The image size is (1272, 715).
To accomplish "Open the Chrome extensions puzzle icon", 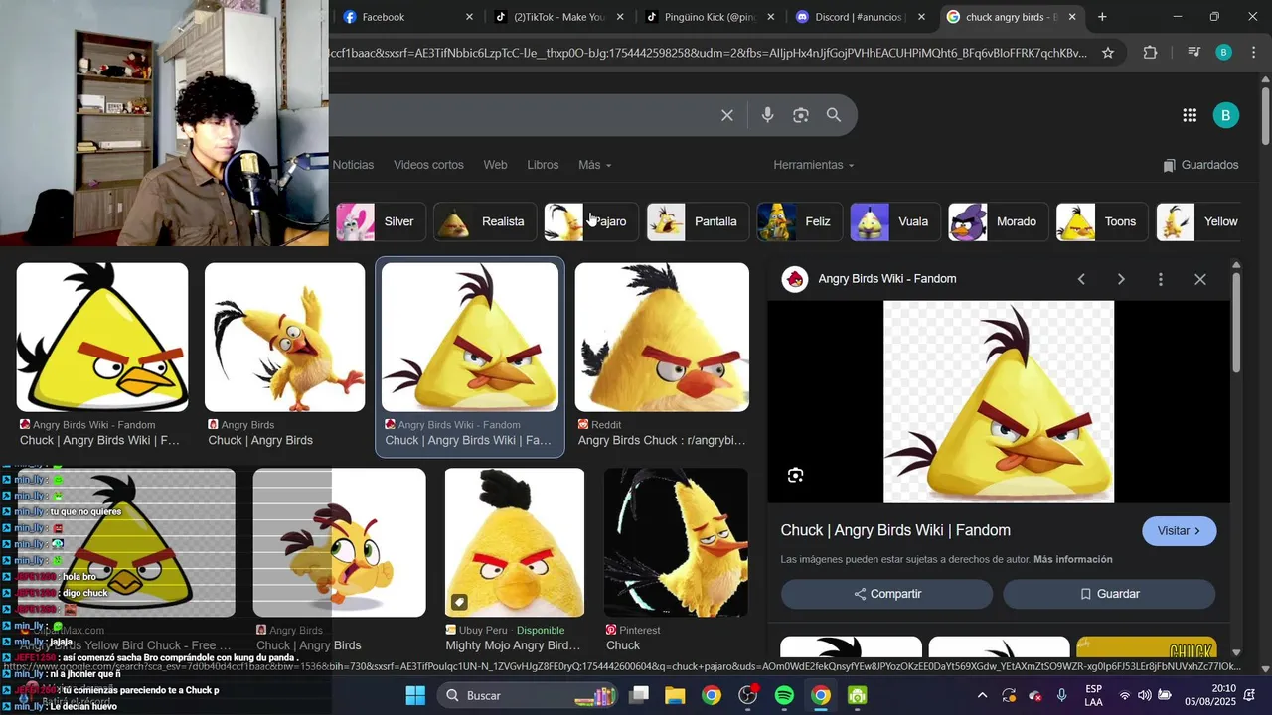I will tap(1150, 53).
